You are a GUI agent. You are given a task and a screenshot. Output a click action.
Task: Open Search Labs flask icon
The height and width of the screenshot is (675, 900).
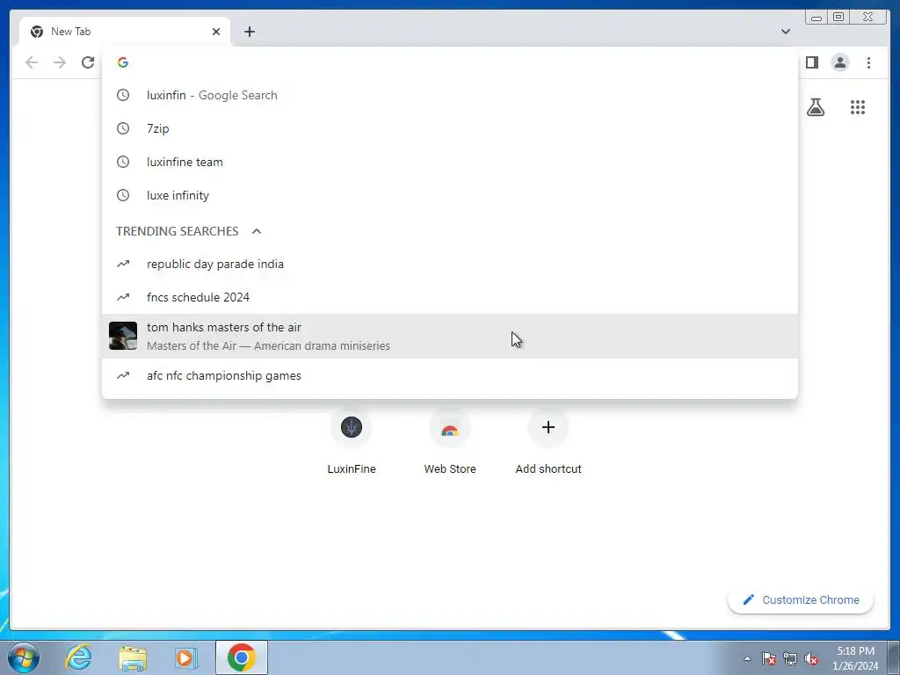pos(816,107)
